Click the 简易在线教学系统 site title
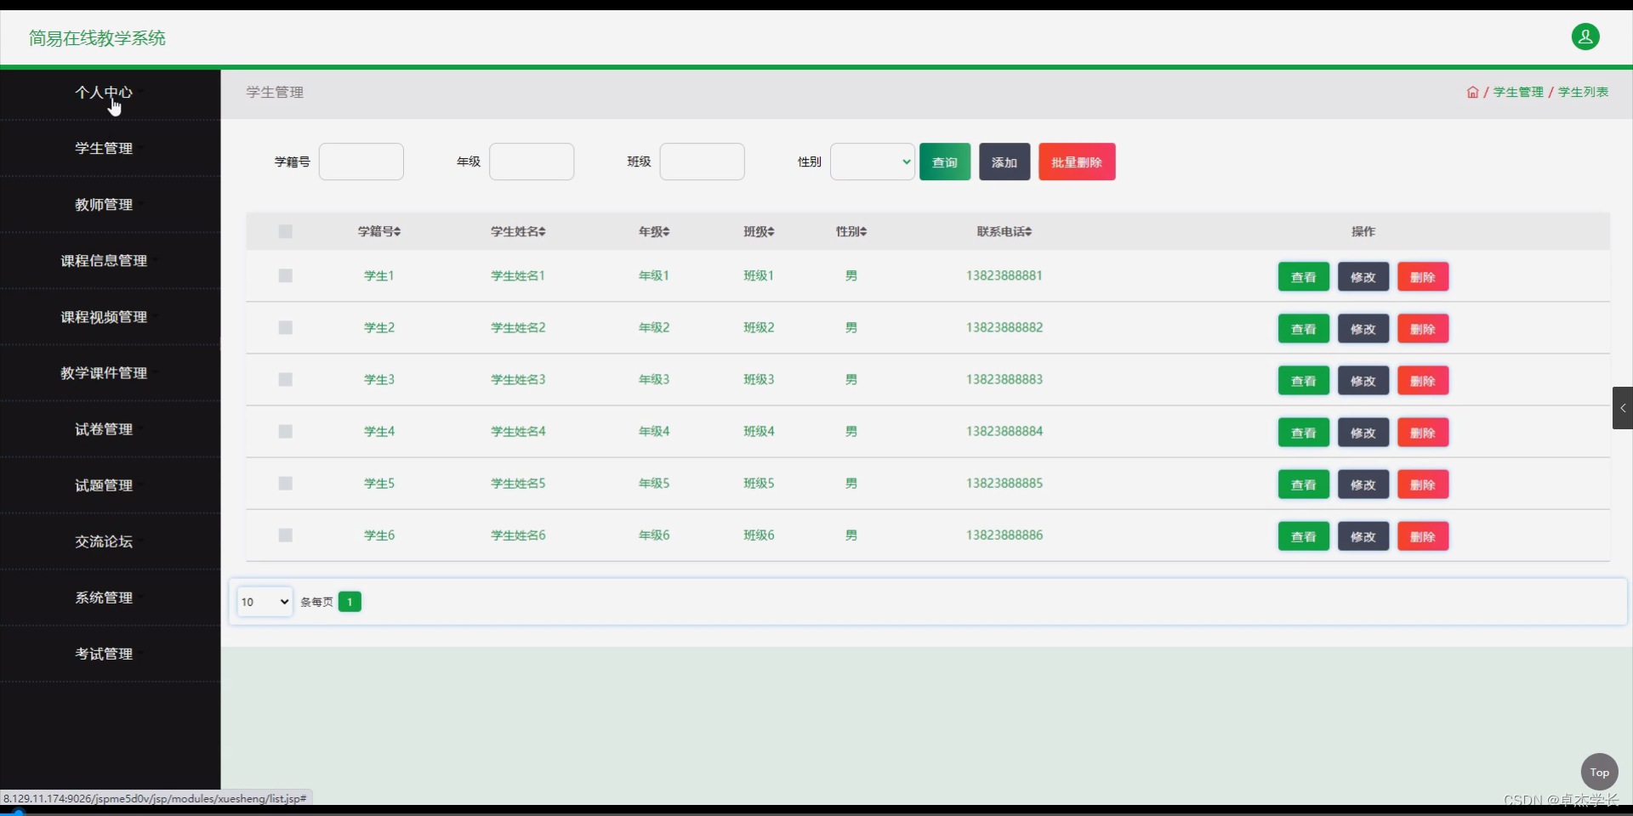This screenshot has width=1633, height=816. pos(97,38)
